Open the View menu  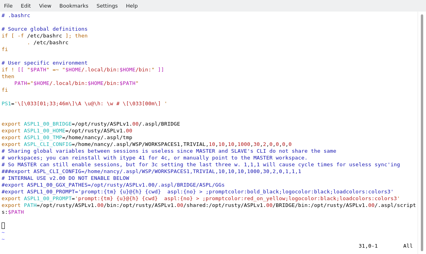click(45, 6)
